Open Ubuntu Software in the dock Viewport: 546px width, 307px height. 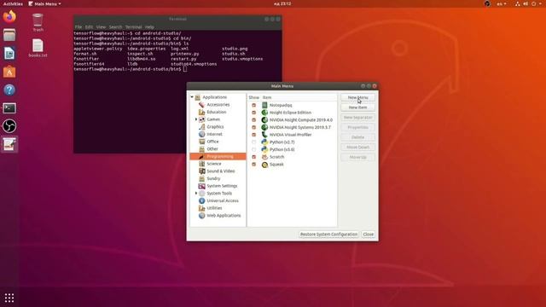(x=9, y=72)
